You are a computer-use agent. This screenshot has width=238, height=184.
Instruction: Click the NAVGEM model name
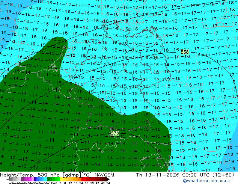[x=104, y=175]
